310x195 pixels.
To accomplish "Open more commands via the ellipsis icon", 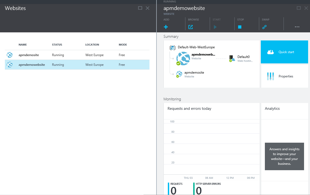I will click(x=297, y=27).
